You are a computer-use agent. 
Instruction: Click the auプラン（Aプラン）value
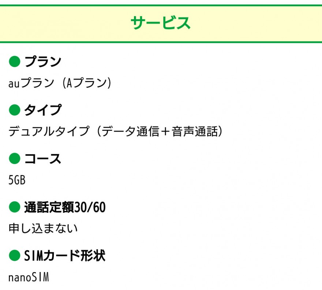point(60,83)
